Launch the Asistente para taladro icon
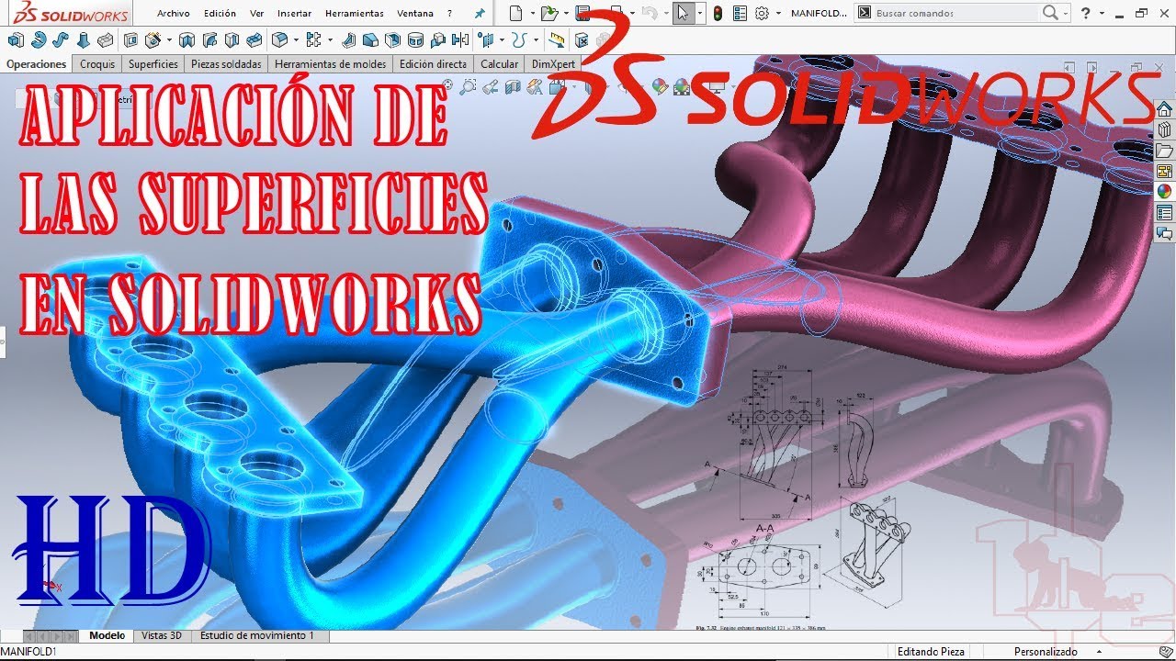 [x=153, y=40]
